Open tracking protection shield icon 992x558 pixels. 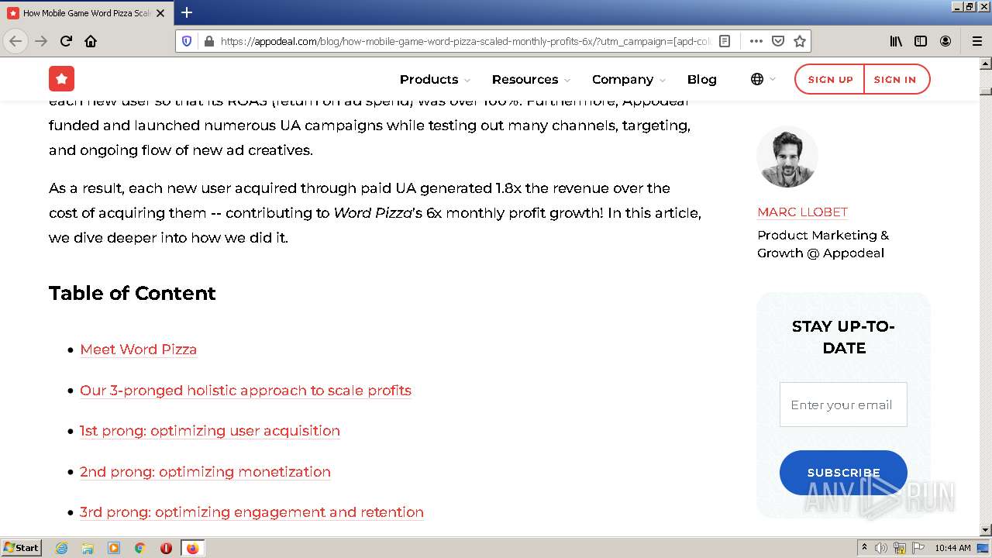click(x=187, y=41)
